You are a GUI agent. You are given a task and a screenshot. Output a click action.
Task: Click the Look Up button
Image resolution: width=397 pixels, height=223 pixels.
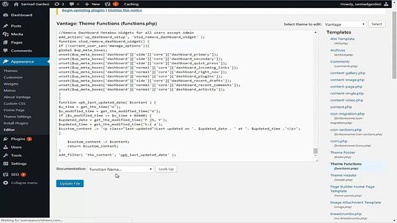[166, 169]
